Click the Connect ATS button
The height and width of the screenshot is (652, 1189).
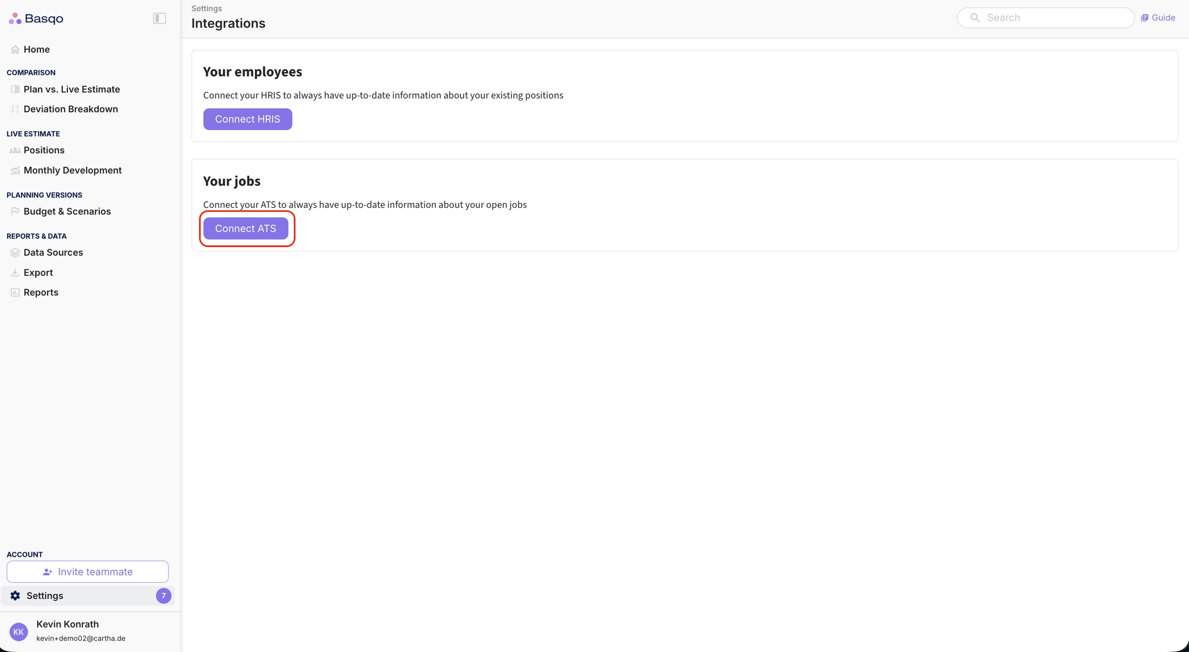[x=246, y=229]
